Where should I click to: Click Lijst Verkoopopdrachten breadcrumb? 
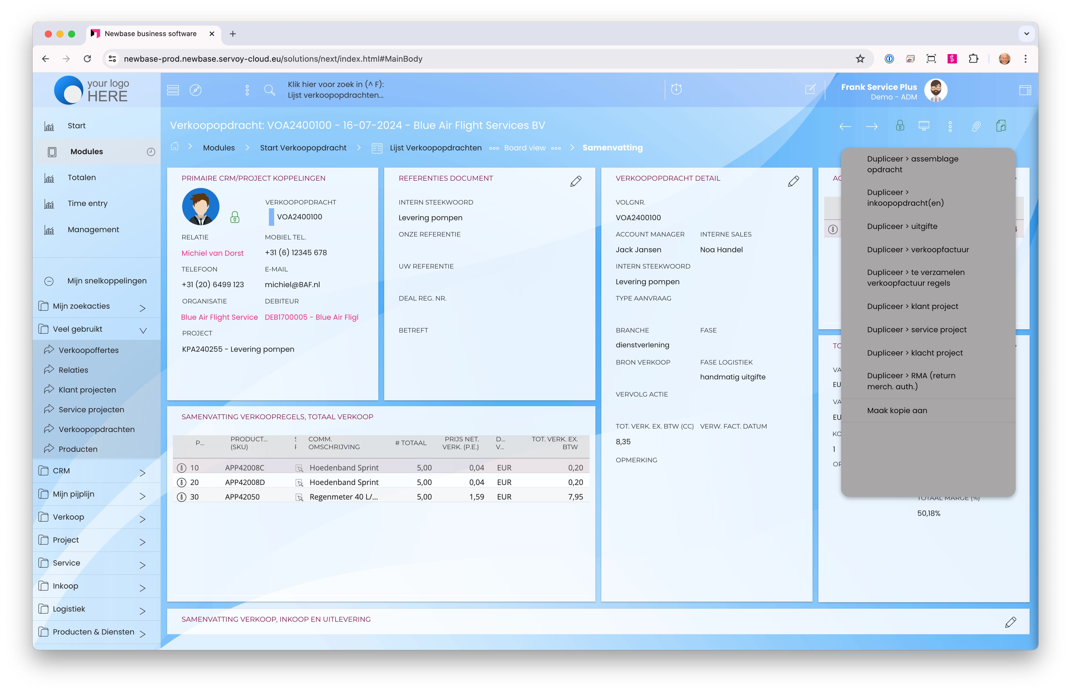(x=435, y=148)
